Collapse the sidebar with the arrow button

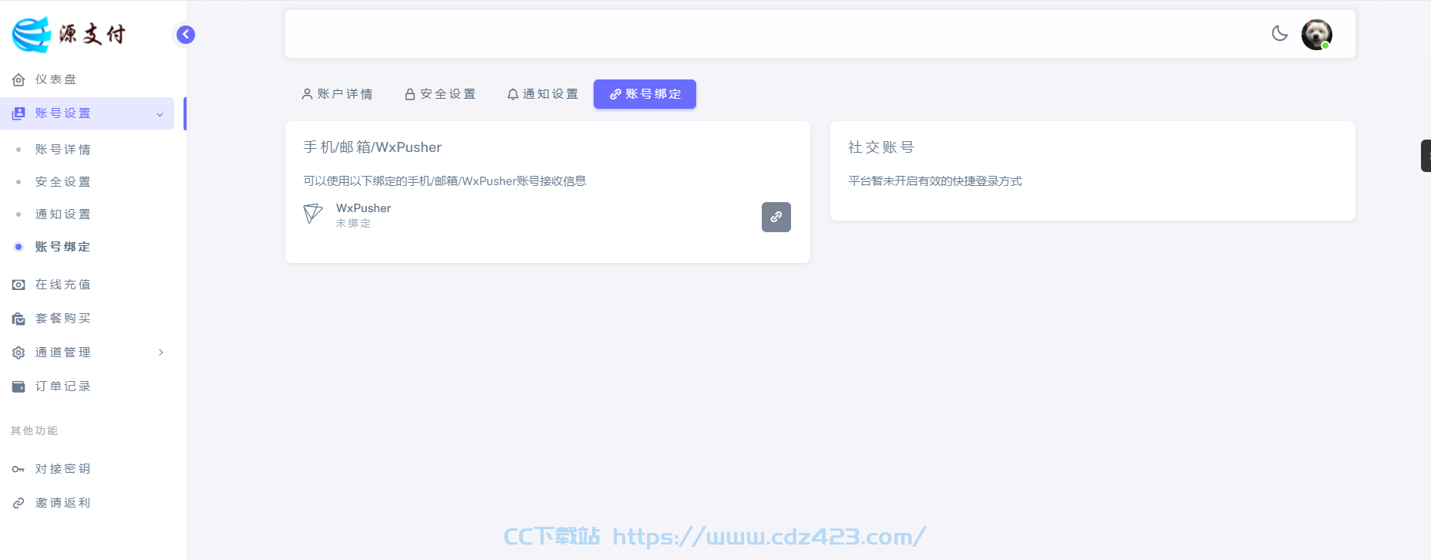[x=186, y=35]
